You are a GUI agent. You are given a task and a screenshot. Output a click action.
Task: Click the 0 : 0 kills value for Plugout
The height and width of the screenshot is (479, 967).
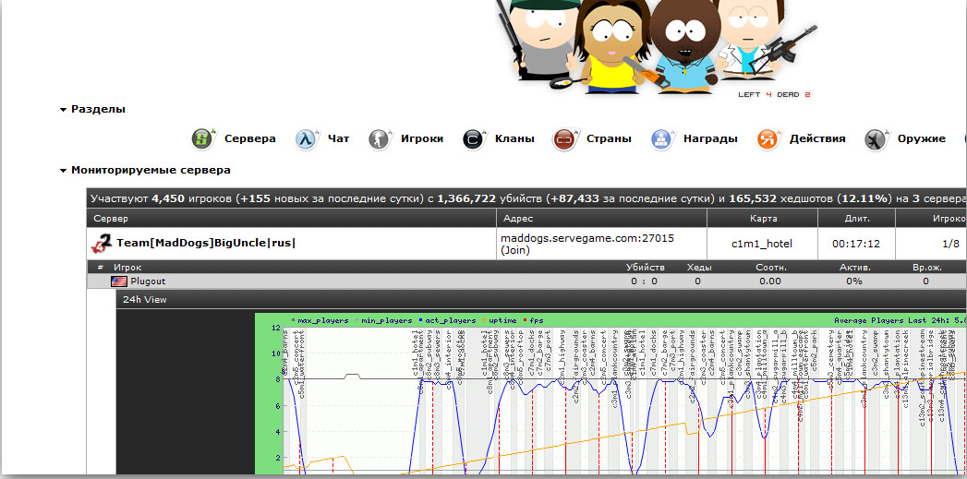644,281
